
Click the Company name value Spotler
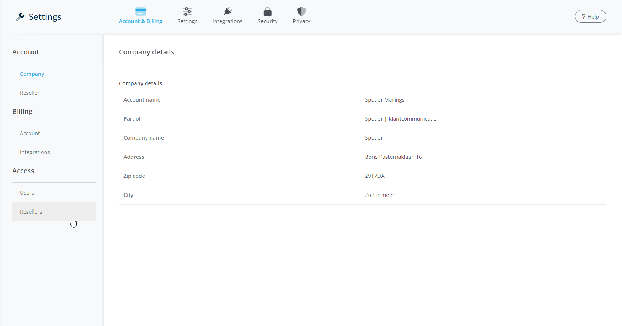[x=374, y=138]
